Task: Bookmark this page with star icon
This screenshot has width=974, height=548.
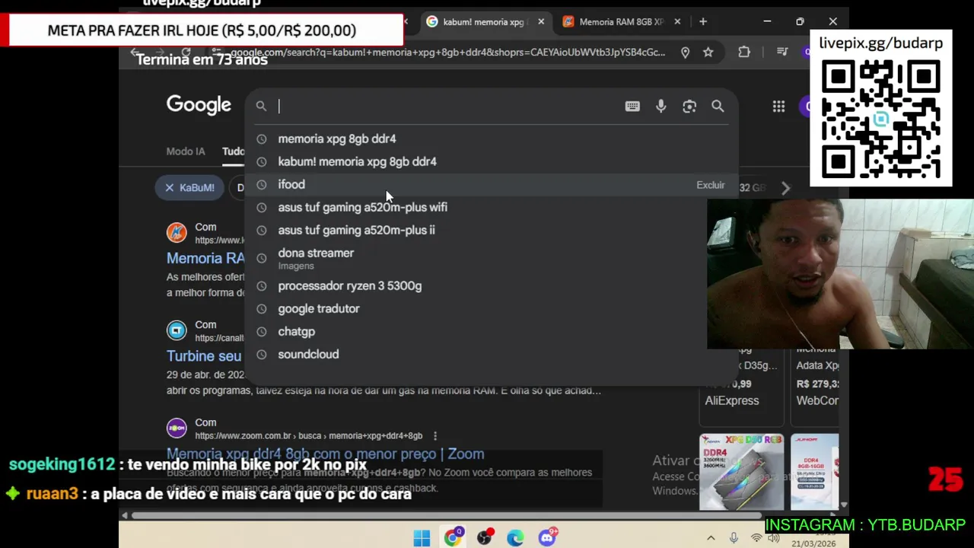Action: [708, 52]
